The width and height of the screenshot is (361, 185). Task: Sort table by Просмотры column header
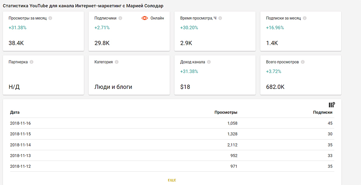pyautogui.click(x=226, y=112)
